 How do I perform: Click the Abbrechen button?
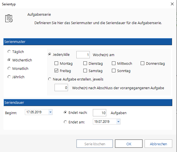click(158, 144)
